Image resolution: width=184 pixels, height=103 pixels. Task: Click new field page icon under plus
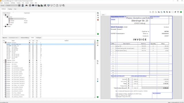pos(98,43)
